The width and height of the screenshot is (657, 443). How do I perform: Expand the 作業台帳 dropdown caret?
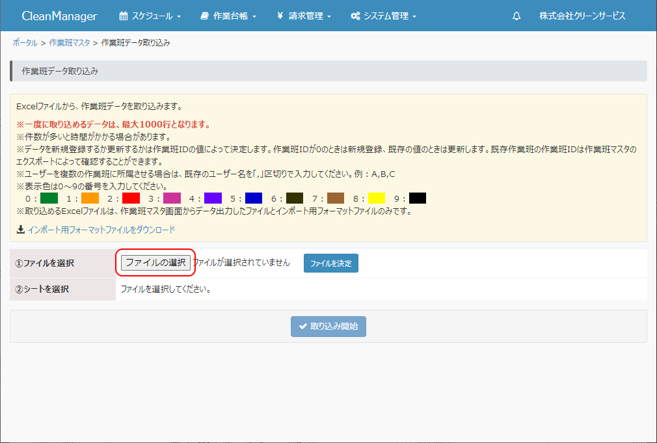254,17
